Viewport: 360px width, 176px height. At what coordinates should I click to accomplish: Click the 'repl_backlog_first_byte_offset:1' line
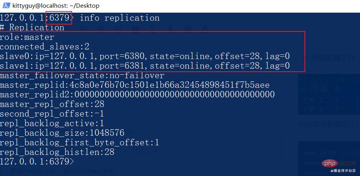(x=79, y=143)
